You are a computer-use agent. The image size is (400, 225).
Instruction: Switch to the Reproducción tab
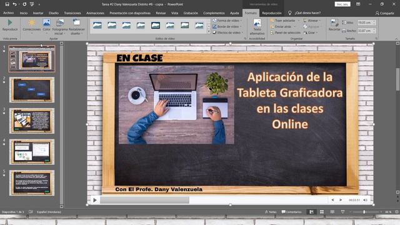(272, 13)
